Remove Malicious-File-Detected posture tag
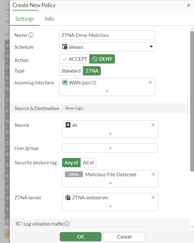This screenshot has width=194, height=243. pyautogui.click(x=153, y=174)
